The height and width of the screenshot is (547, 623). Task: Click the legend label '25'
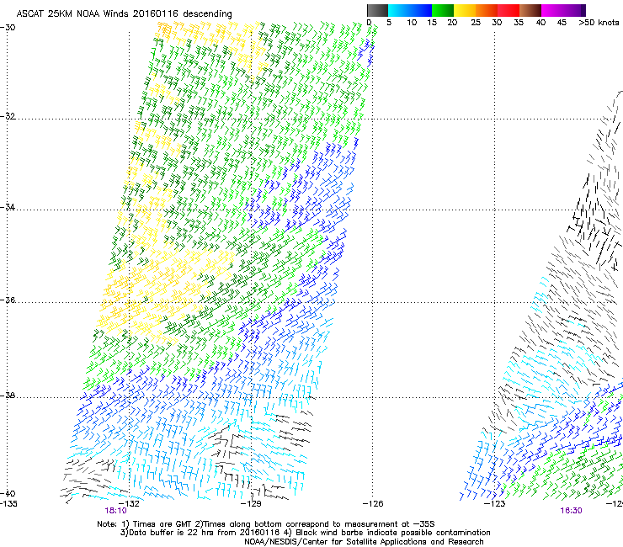[476, 23]
